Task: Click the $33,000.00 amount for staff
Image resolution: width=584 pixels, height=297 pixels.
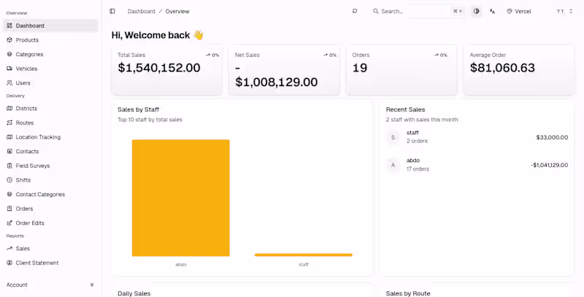Action: click(552, 137)
